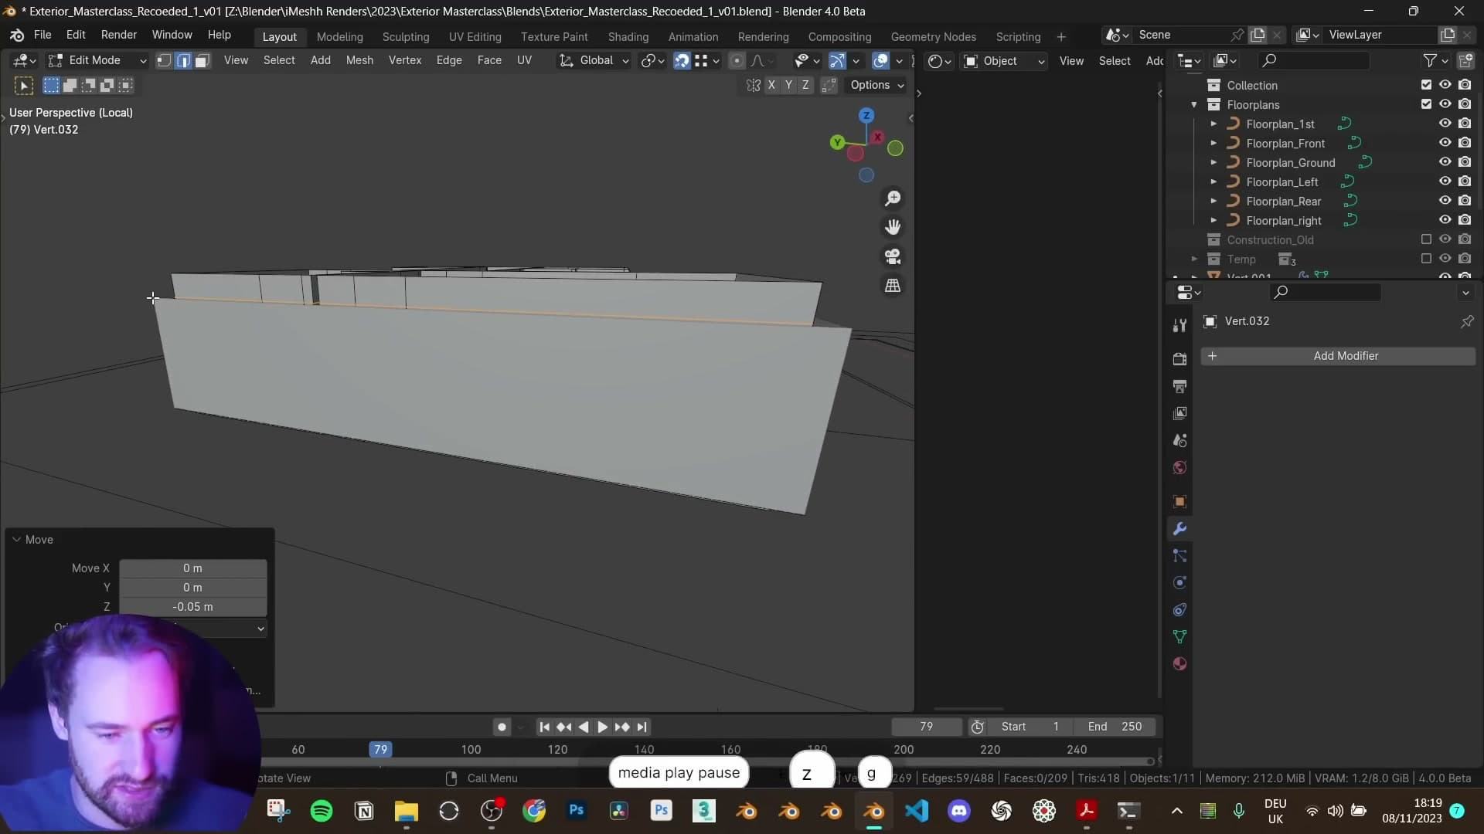This screenshot has width=1484, height=834.
Task: Open the Global transform orientation dropdown
Action: coord(594,61)
